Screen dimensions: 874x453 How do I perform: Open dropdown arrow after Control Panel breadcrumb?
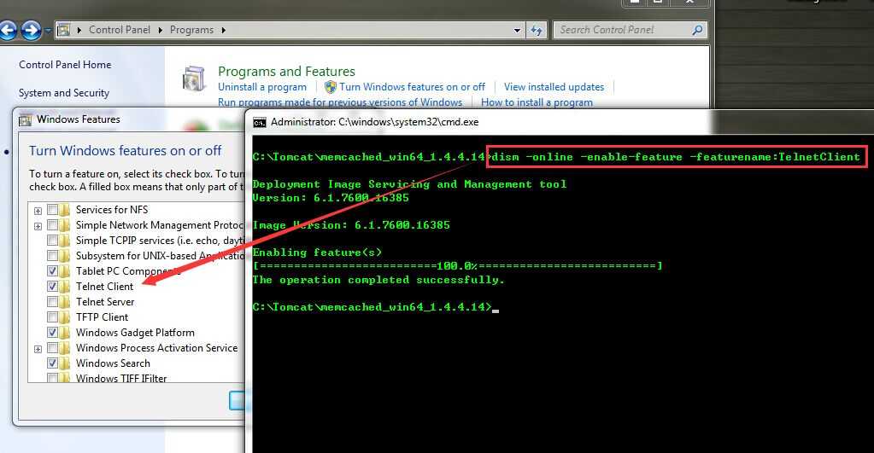click(160, 30)
